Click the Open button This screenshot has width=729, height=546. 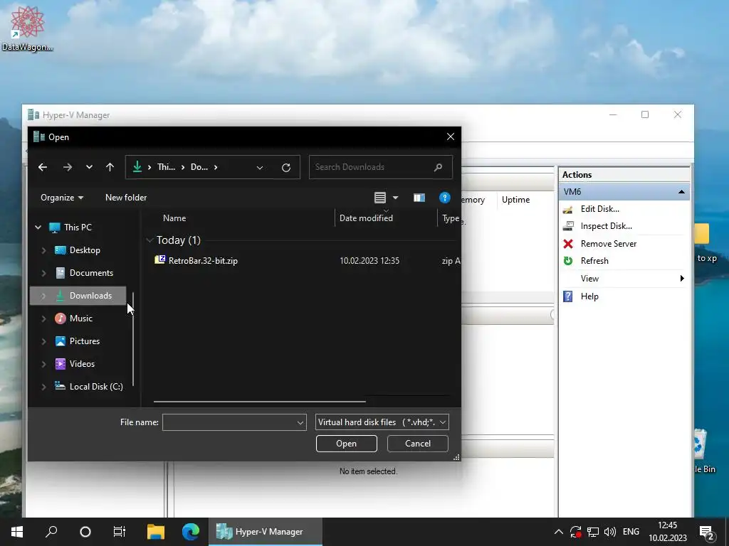(x=347, y=444)
